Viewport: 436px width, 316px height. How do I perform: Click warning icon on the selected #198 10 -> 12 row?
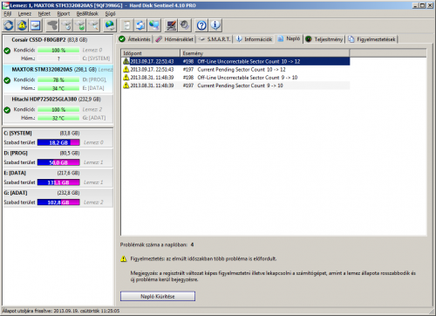126,61
